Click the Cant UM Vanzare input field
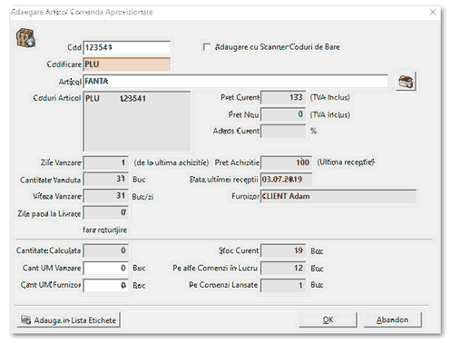The height and width of the screenshot is (343, 451). [106, 268]
